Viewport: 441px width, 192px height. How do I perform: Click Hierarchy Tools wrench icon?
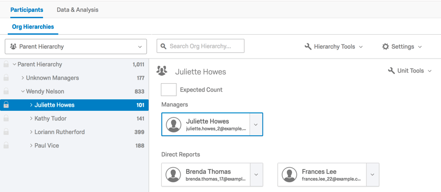(x=308, y=47)
